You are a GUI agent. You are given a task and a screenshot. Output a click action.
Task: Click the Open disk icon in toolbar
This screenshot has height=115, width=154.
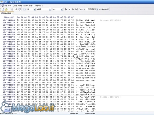pos(20,9)
